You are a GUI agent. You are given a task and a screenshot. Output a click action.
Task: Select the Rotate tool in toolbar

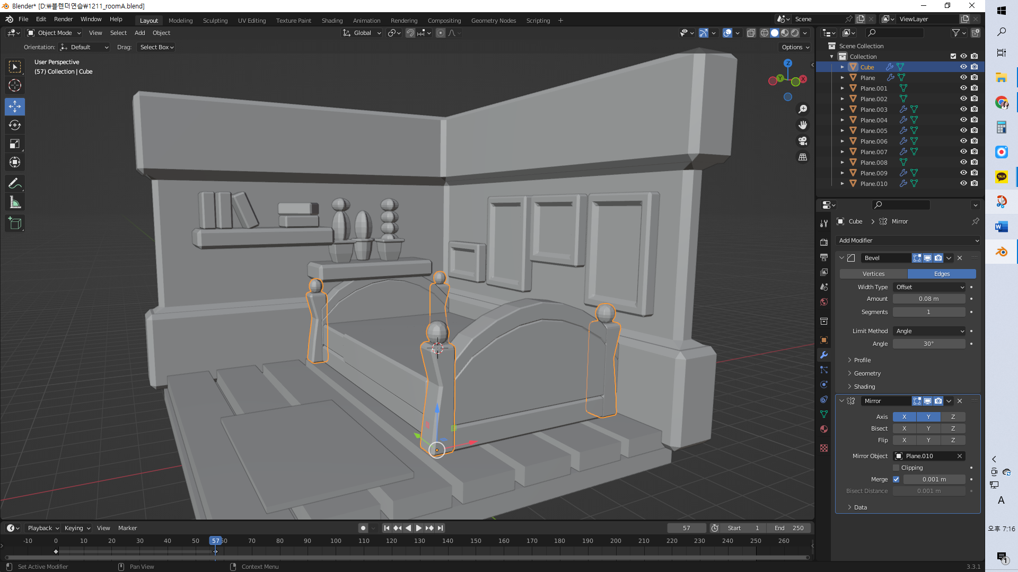pos(15,126)
